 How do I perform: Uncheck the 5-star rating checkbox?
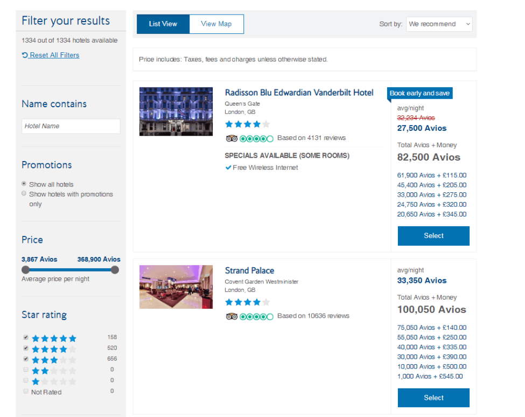[x=26, y=337]
